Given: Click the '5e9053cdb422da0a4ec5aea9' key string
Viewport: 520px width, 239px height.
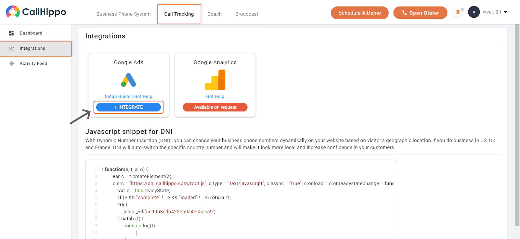Looking at the screenshot, I should (x=179, y=212).
